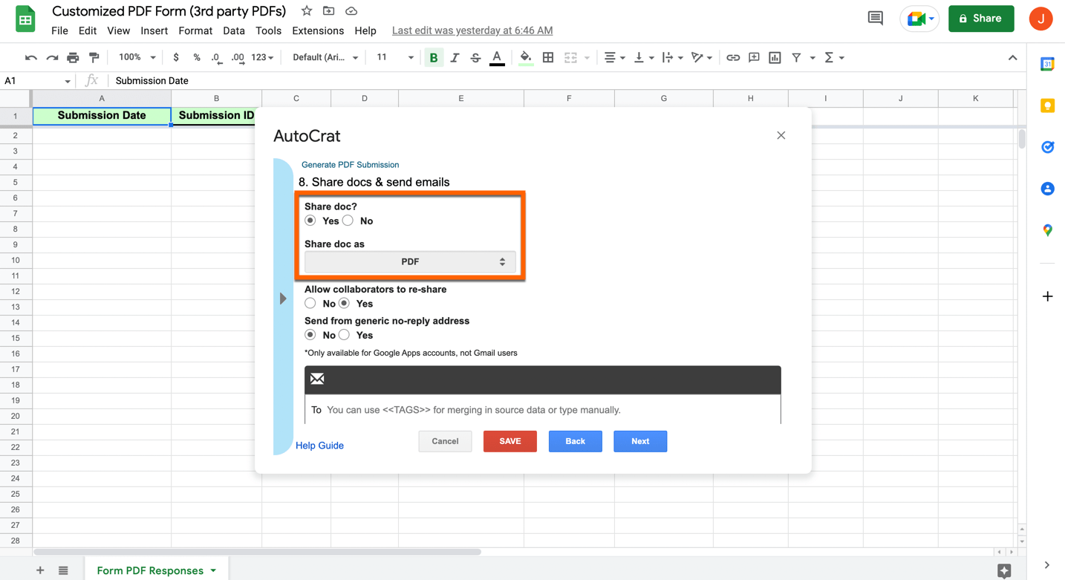1065x580 pixels.
Task: Click the green Share button
Action: 981,19
